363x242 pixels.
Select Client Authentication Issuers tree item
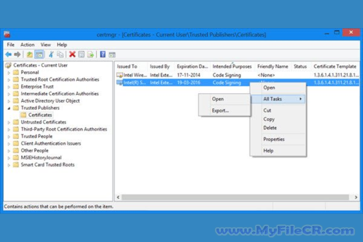point(51,144)
